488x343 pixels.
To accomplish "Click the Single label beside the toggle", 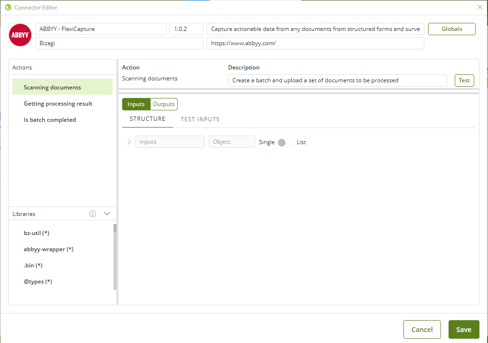I will (x=267, y=142).
